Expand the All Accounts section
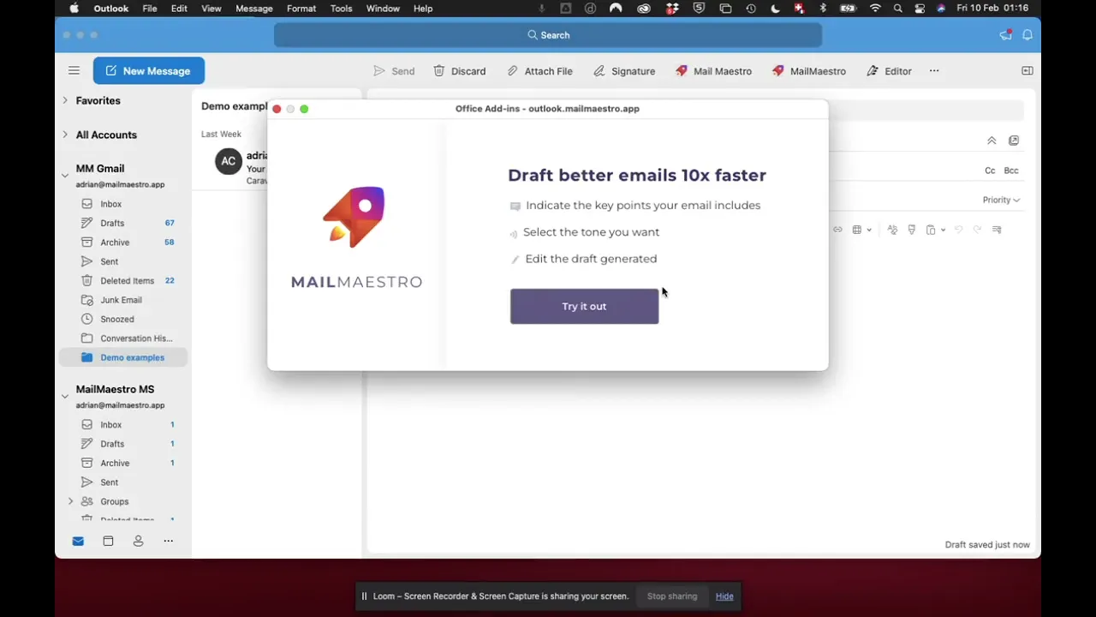Image resolution: width=1096 pixels, height=617 pixels. [65, 135]
